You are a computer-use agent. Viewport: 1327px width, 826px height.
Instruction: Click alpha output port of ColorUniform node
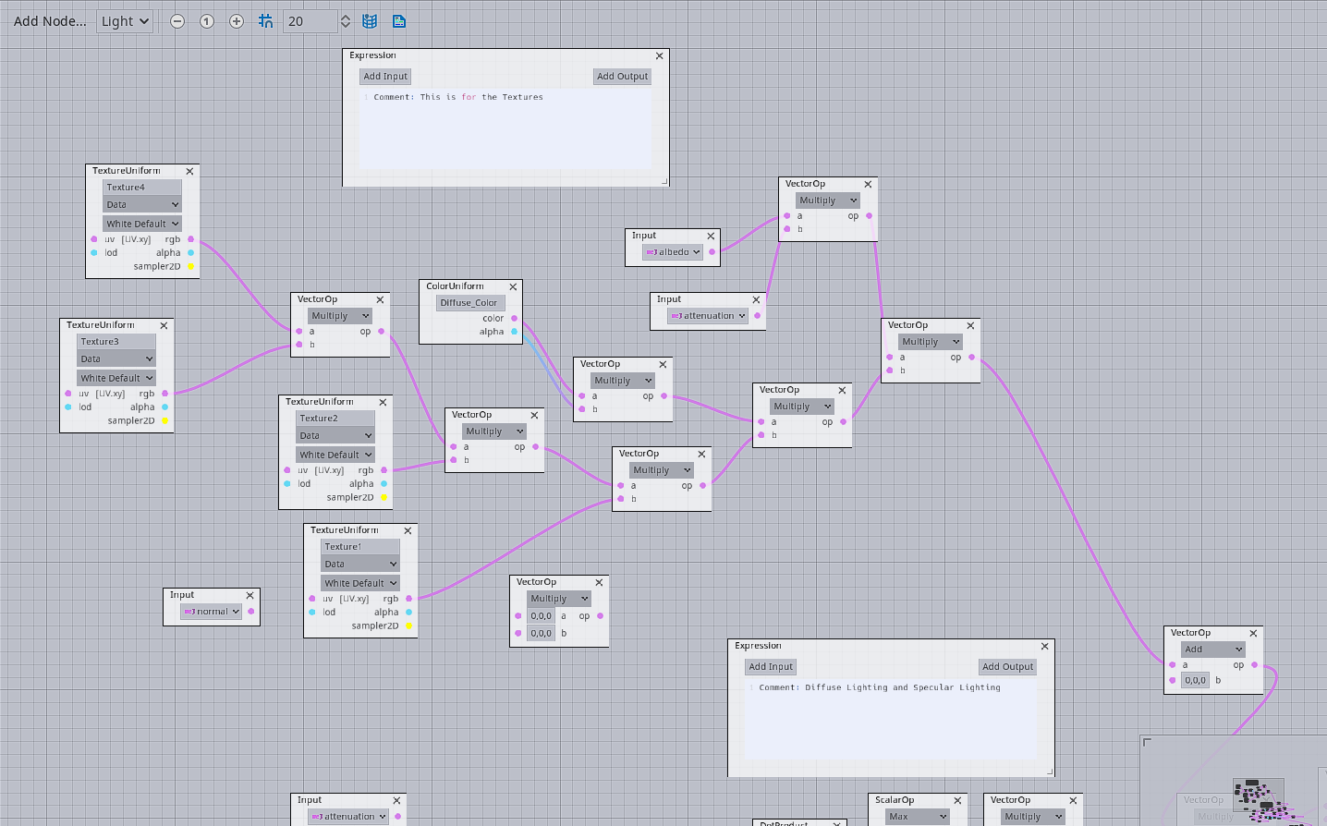pyautogui.click(x=515, y=332)
